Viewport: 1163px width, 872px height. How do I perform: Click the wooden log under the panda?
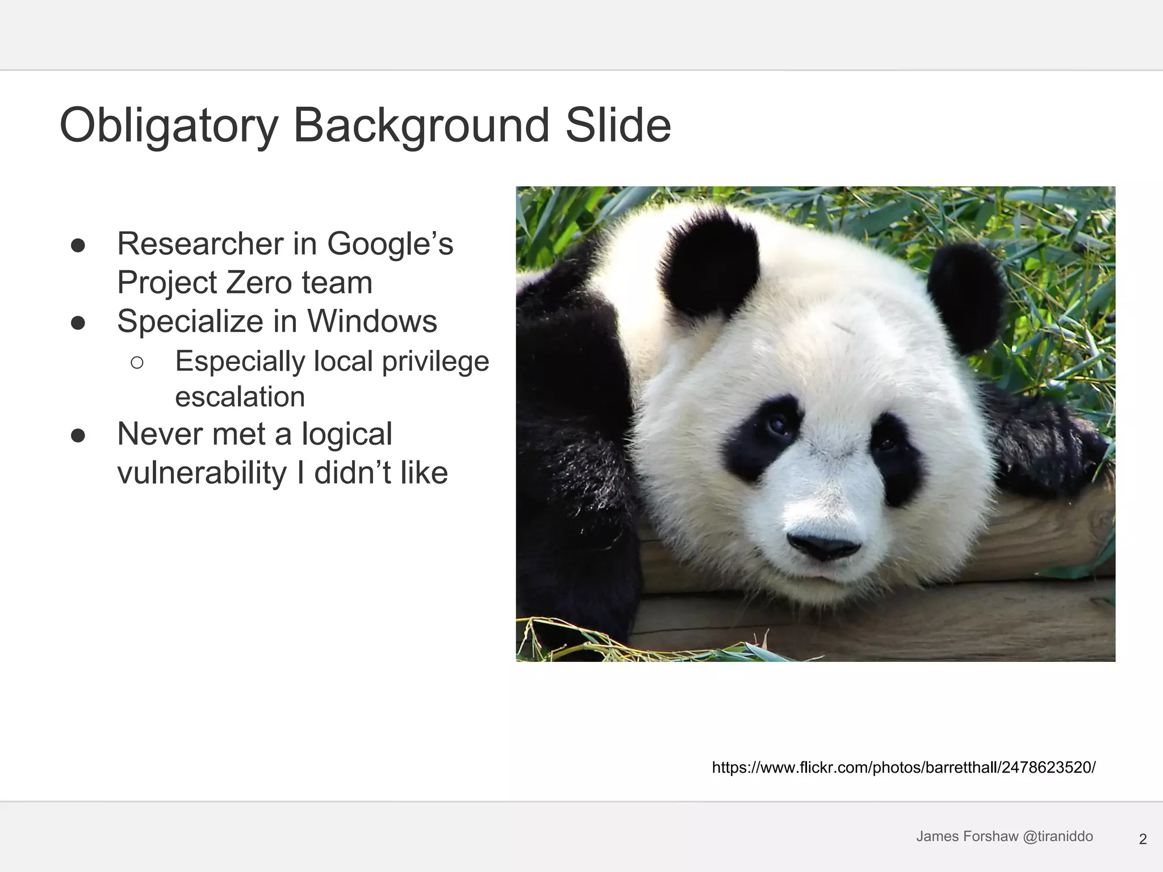(965, 619)
